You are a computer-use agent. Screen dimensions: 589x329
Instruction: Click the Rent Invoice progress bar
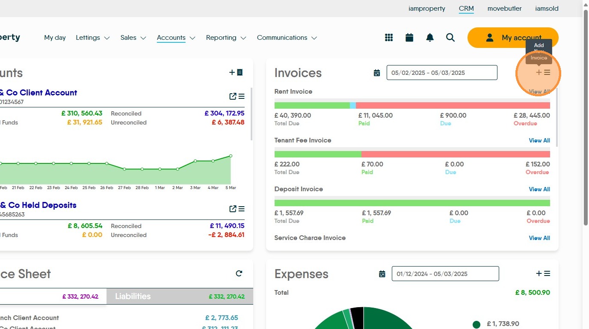click(412, 105)
